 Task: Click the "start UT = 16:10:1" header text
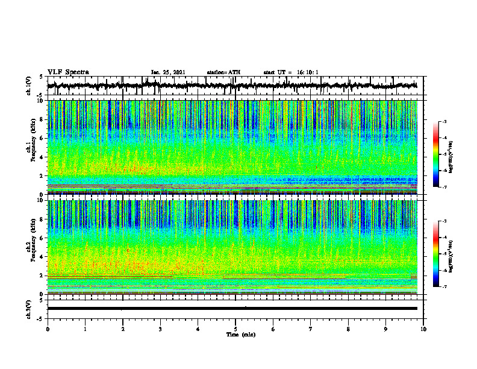[x=291, y=72]
